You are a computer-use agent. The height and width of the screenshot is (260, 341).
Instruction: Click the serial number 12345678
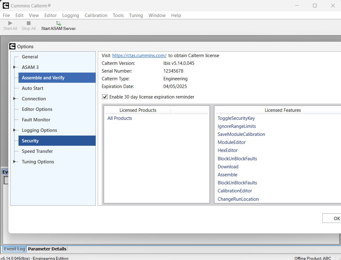point(173,71)
